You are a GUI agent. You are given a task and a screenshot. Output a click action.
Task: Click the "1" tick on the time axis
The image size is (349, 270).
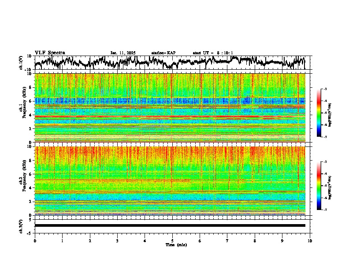click(x=62, y=241)
